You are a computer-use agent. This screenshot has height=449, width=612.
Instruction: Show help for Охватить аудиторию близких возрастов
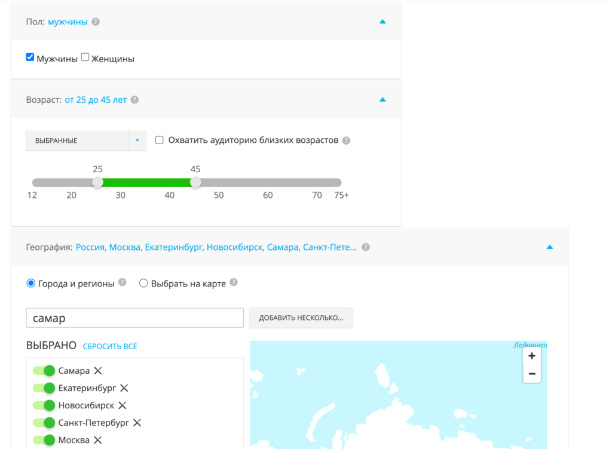point(346,140)
